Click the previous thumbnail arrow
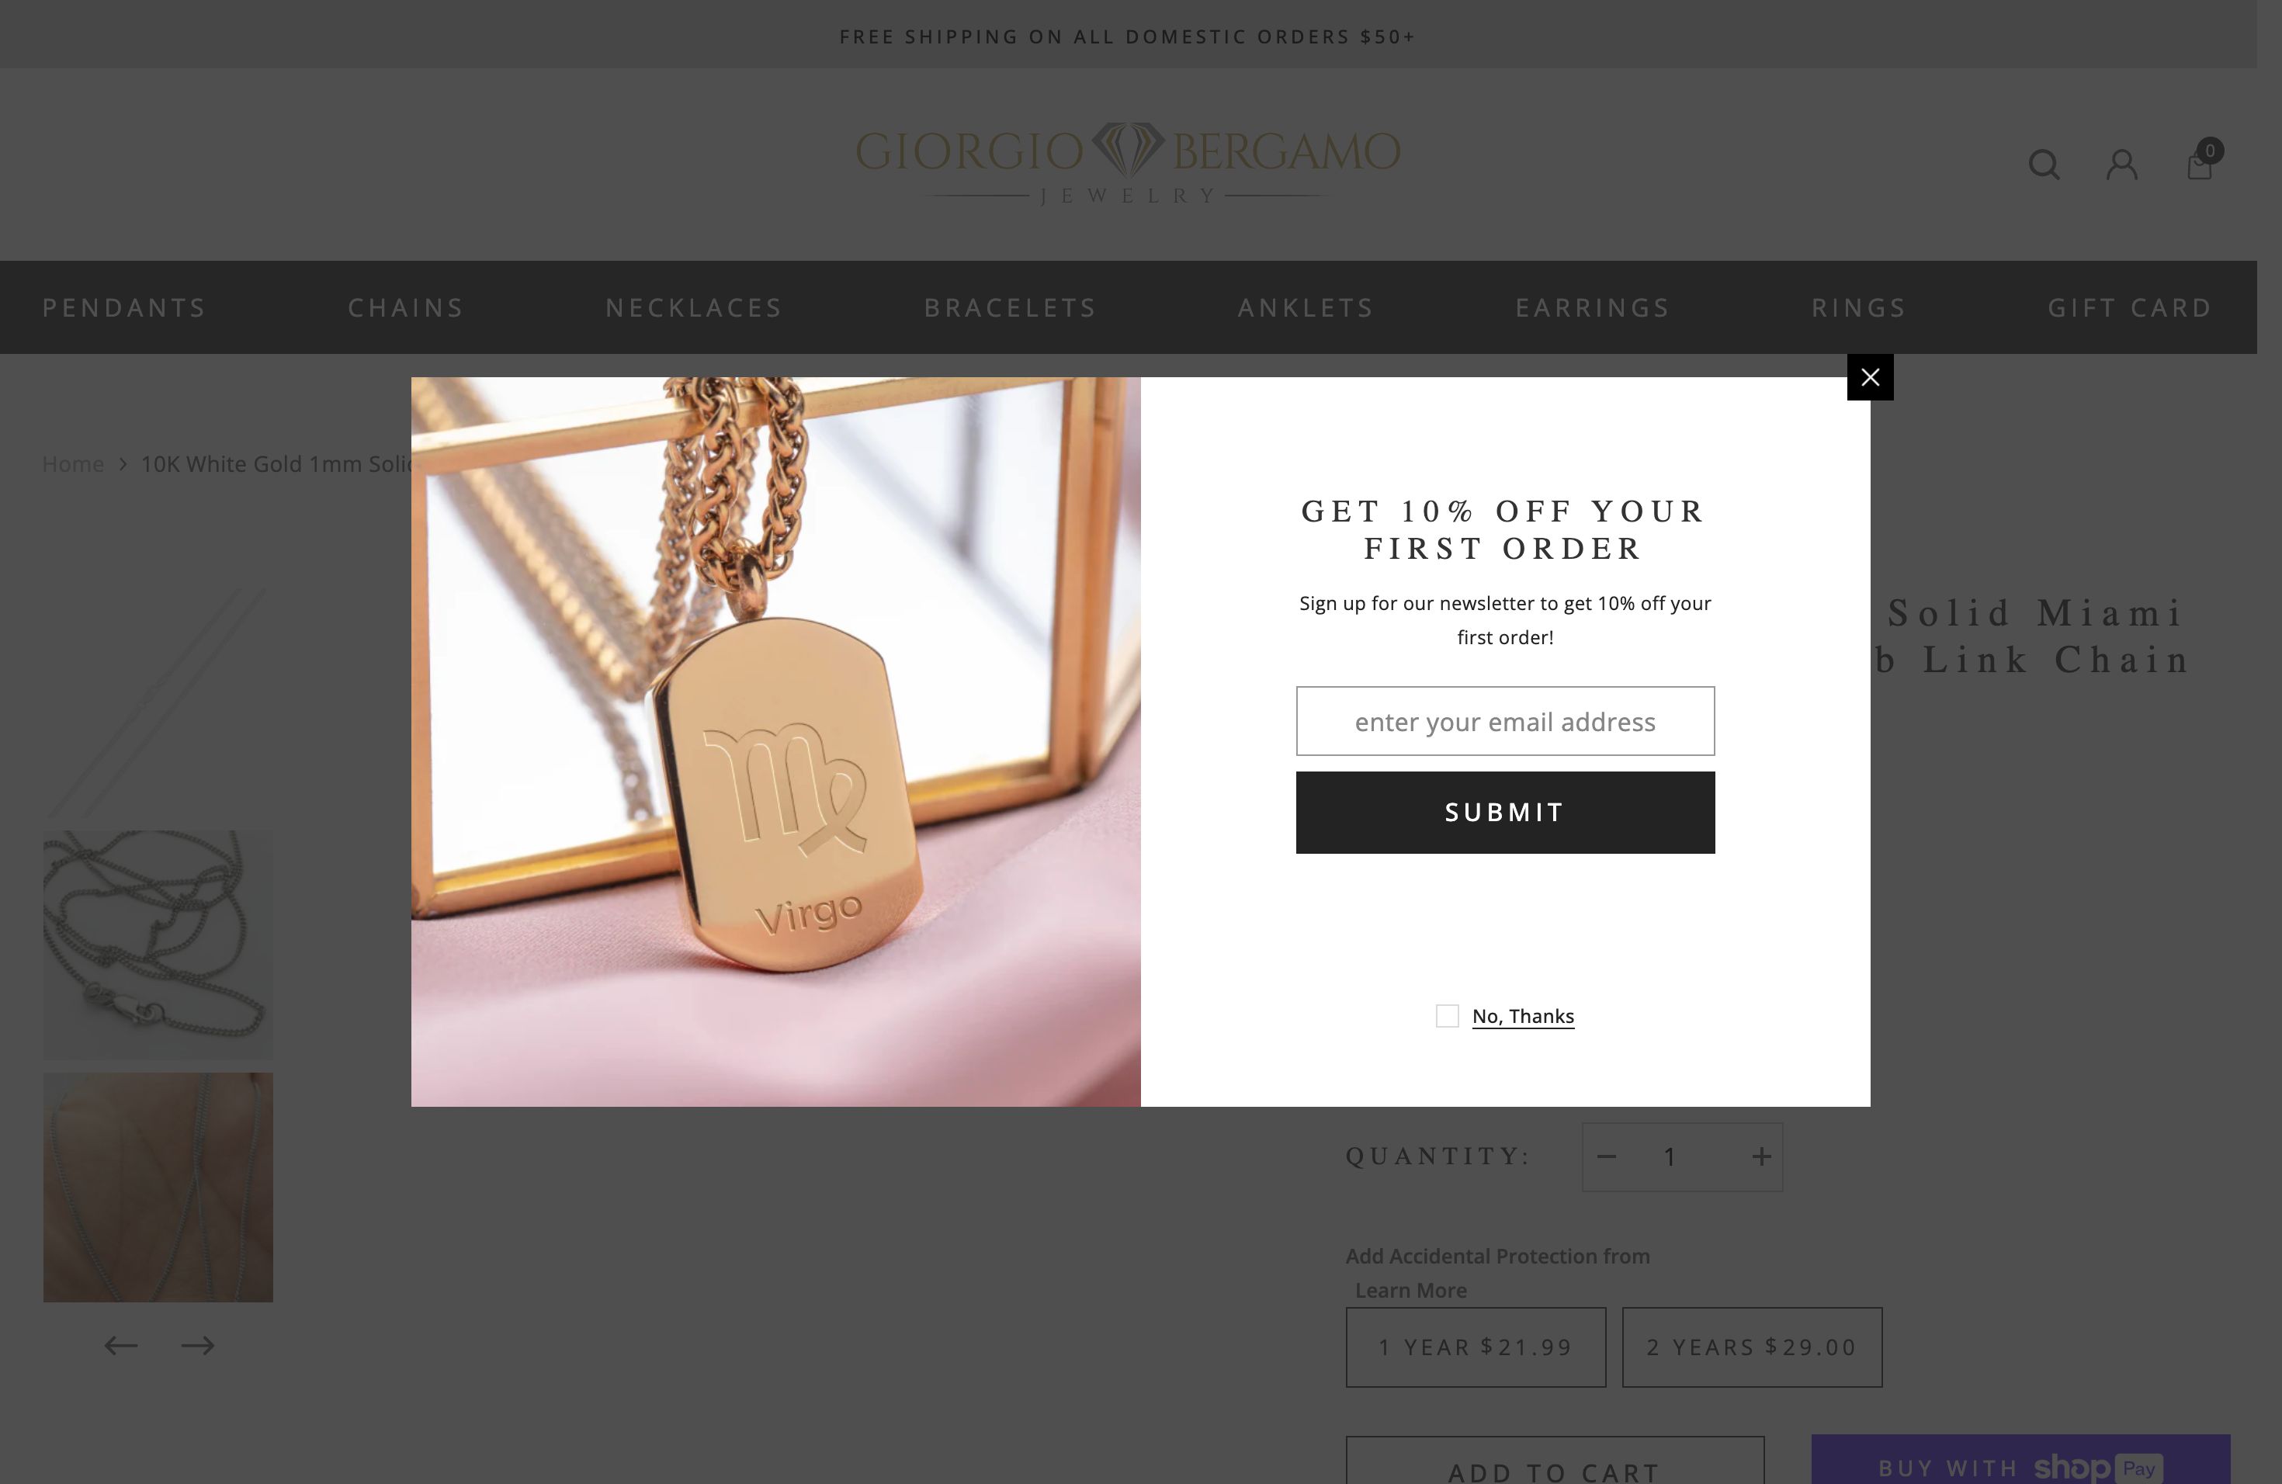This screenshot has width=2282, height=1484. (x=121, y=1345)
